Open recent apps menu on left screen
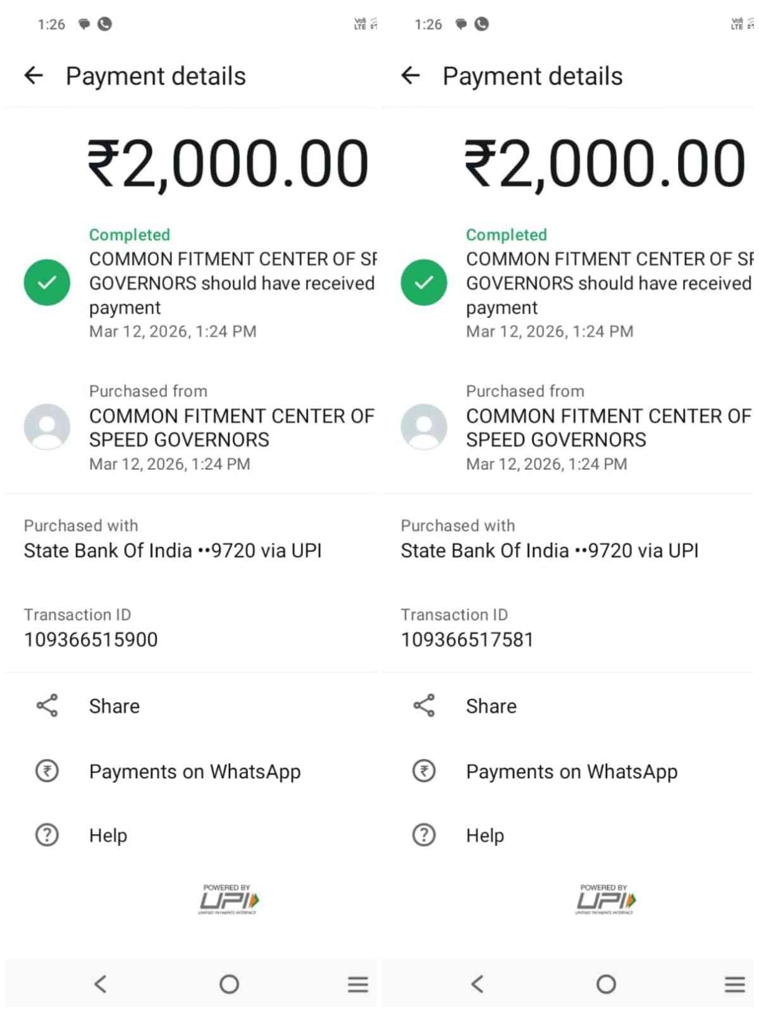The width and height of the screenshot is (759, 1012). (x=357, y=984)
